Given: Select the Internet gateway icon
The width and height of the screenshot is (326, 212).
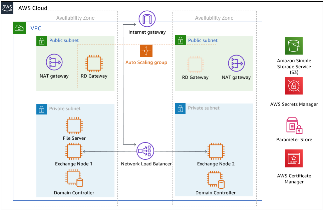Looking at the screenshot, I should [x=147, y=19].
